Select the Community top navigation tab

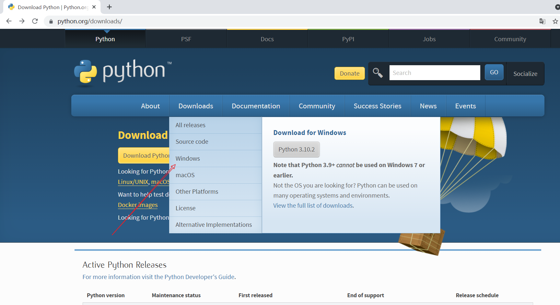[510, 39]
